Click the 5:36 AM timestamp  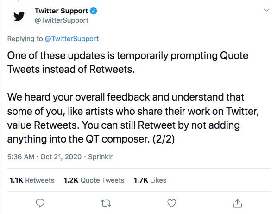(21, 156)
